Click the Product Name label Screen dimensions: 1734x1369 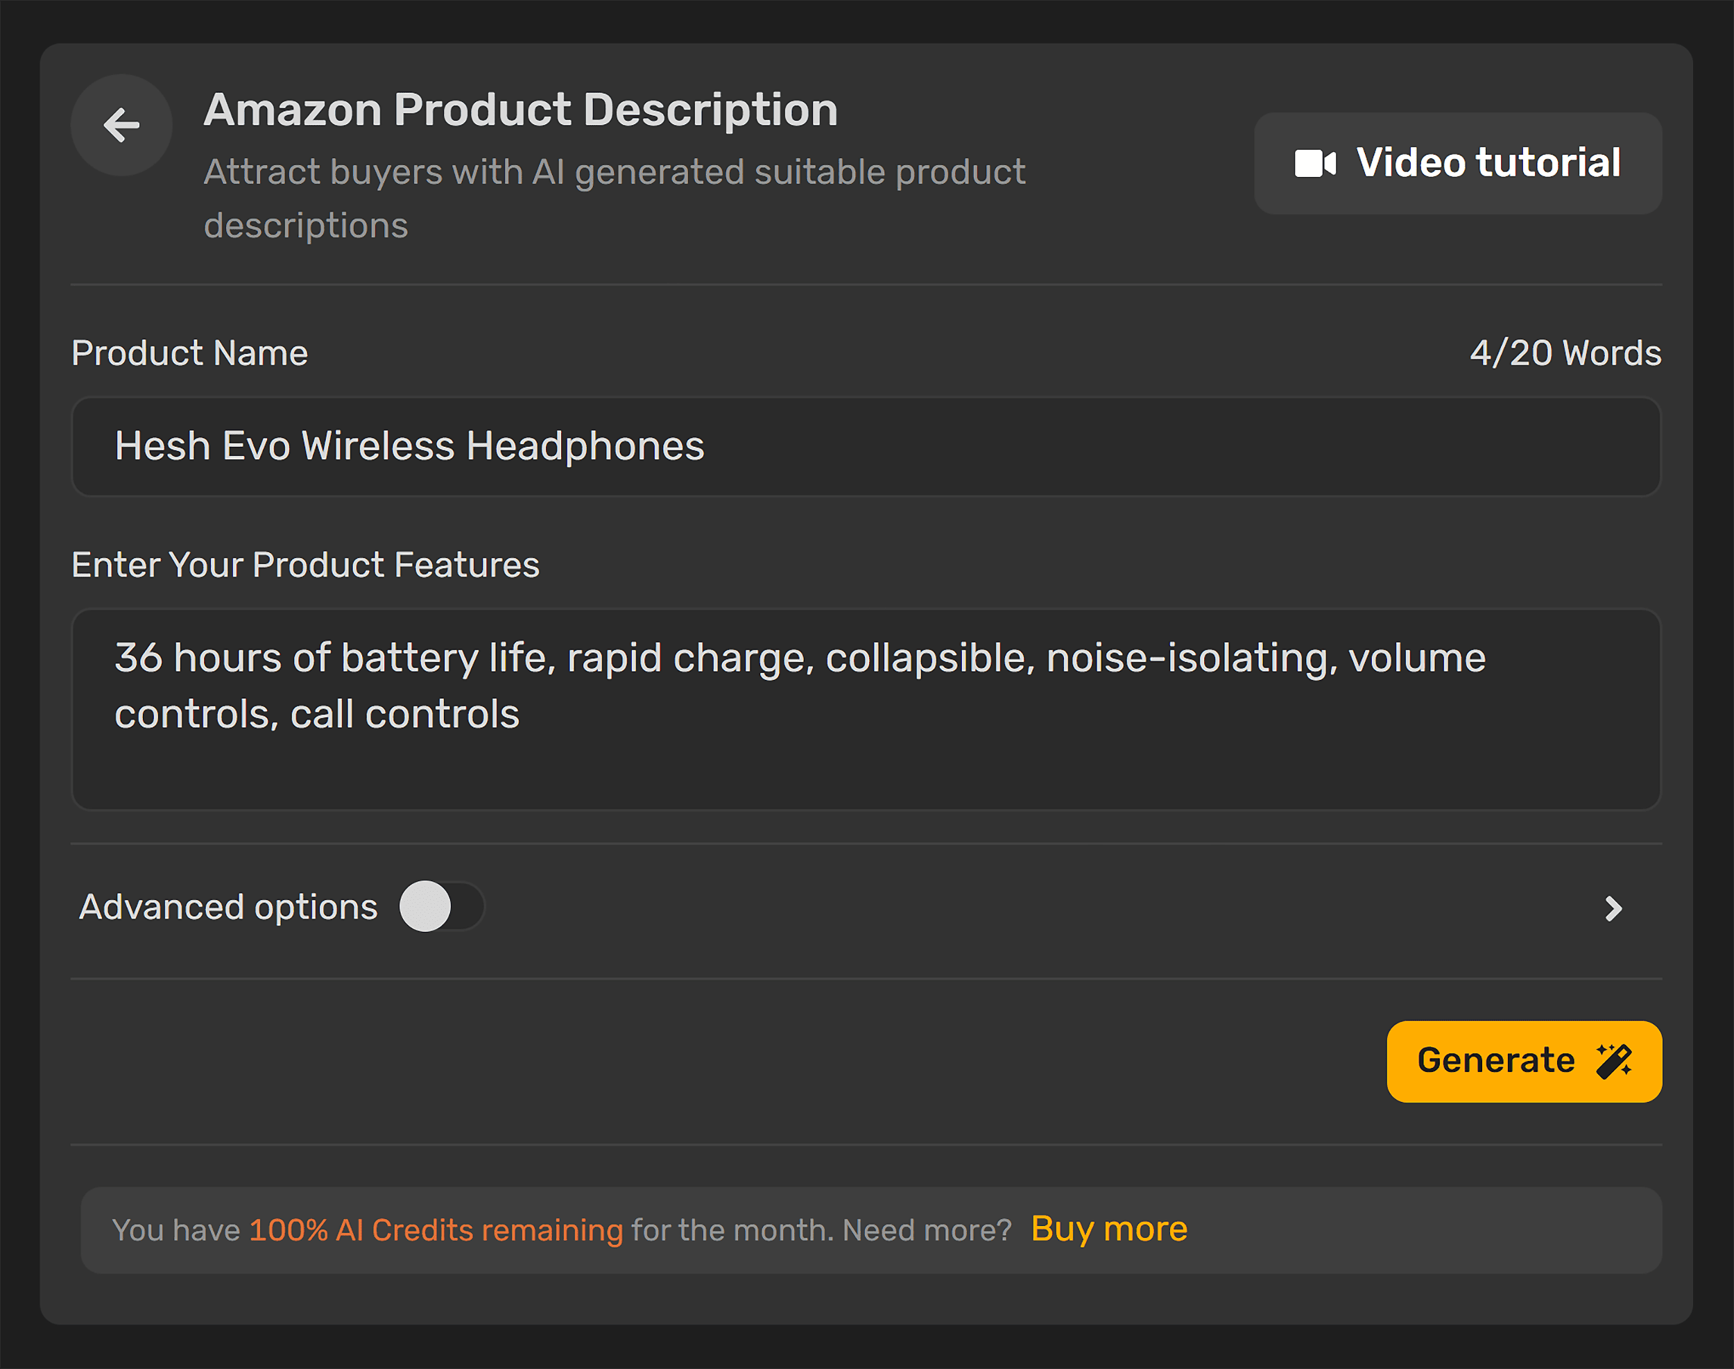[x=190, y=353]
